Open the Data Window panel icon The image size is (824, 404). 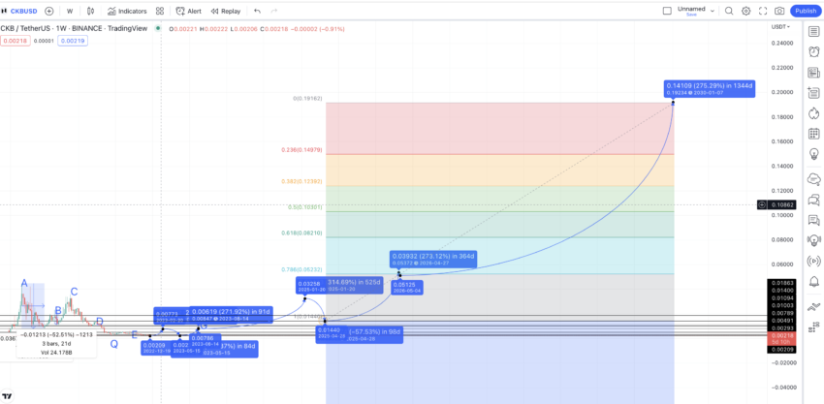(x=813, y=93)
